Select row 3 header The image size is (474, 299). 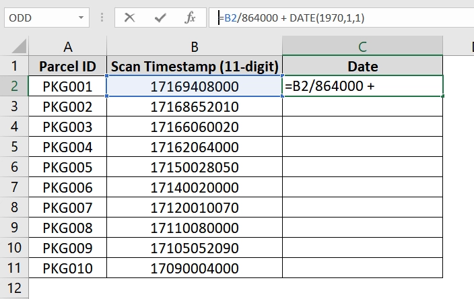point(14,106)
